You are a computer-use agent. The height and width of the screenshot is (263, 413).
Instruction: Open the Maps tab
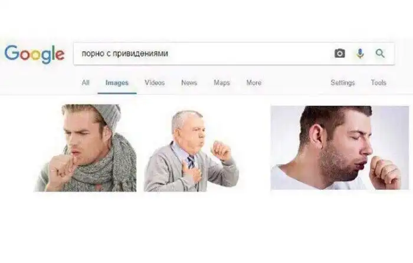point(222,83)
